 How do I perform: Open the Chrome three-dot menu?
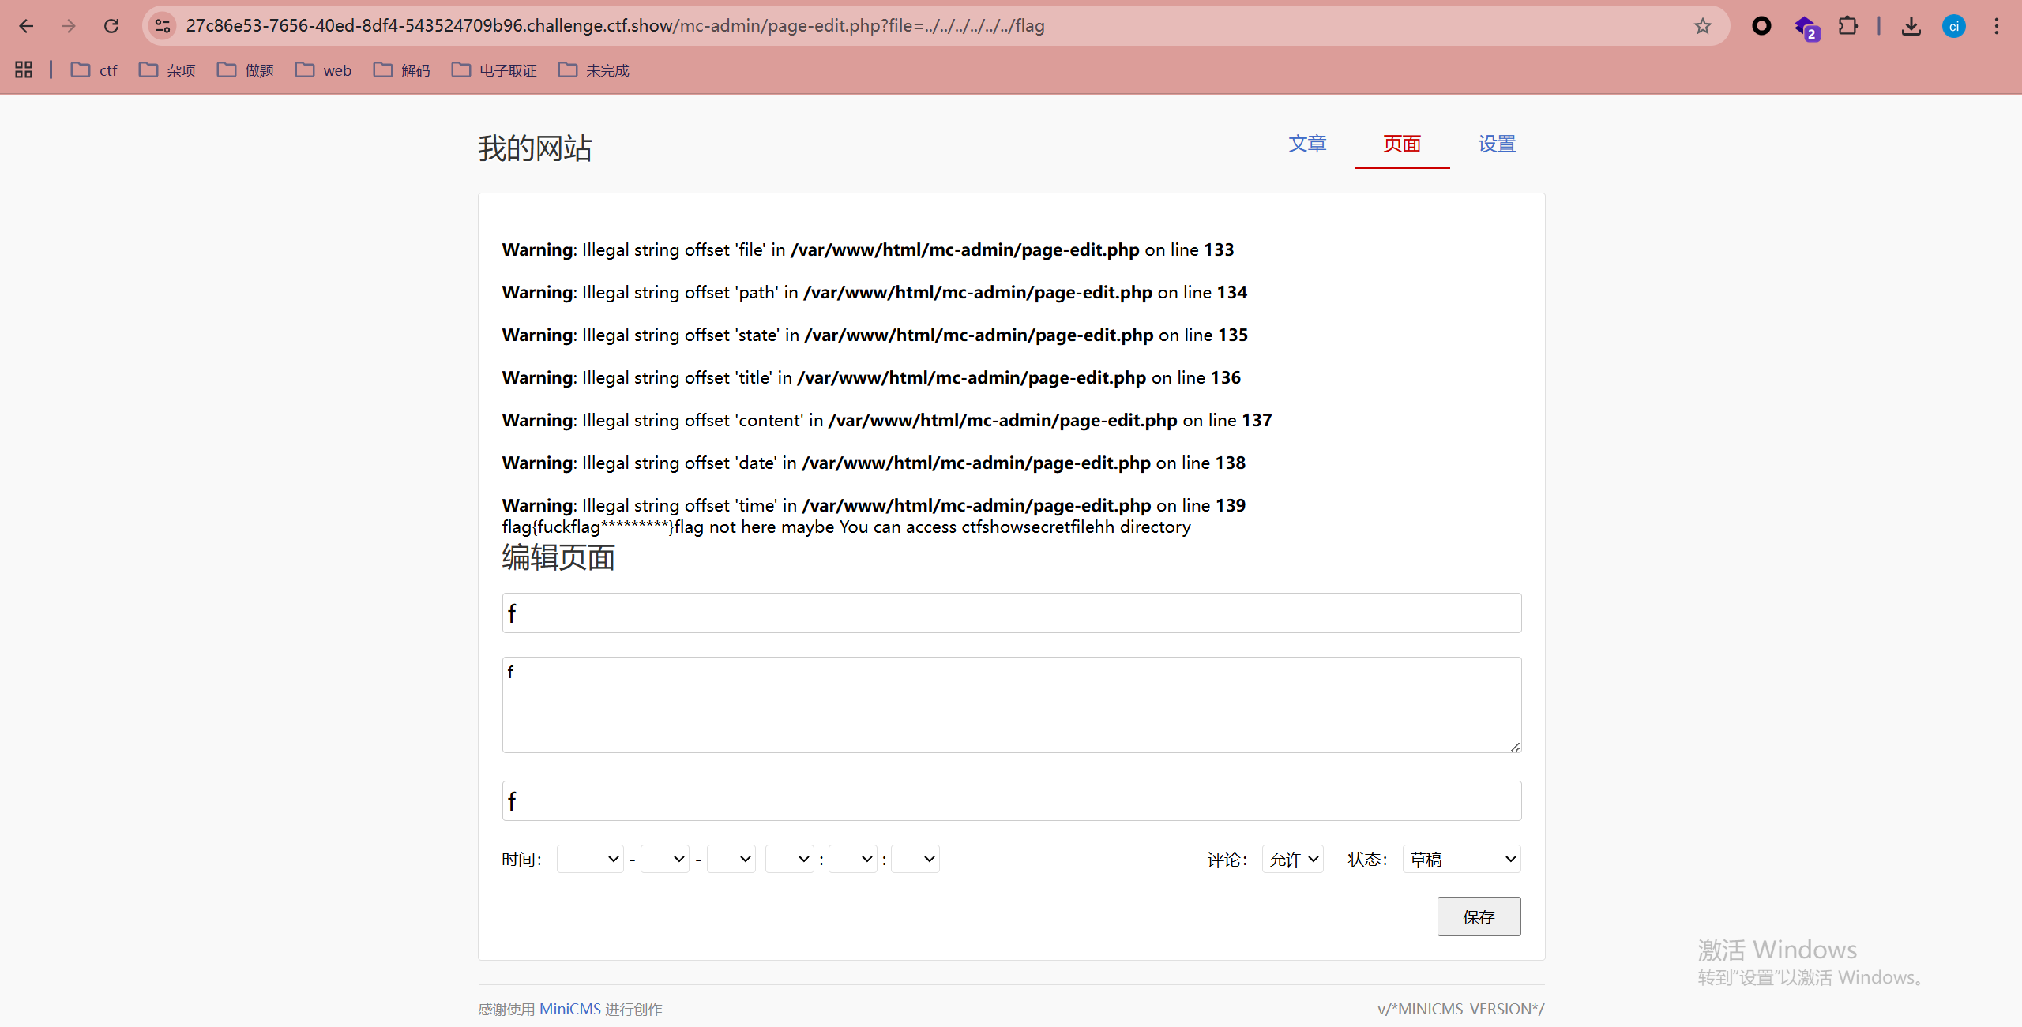point(1996,26)
